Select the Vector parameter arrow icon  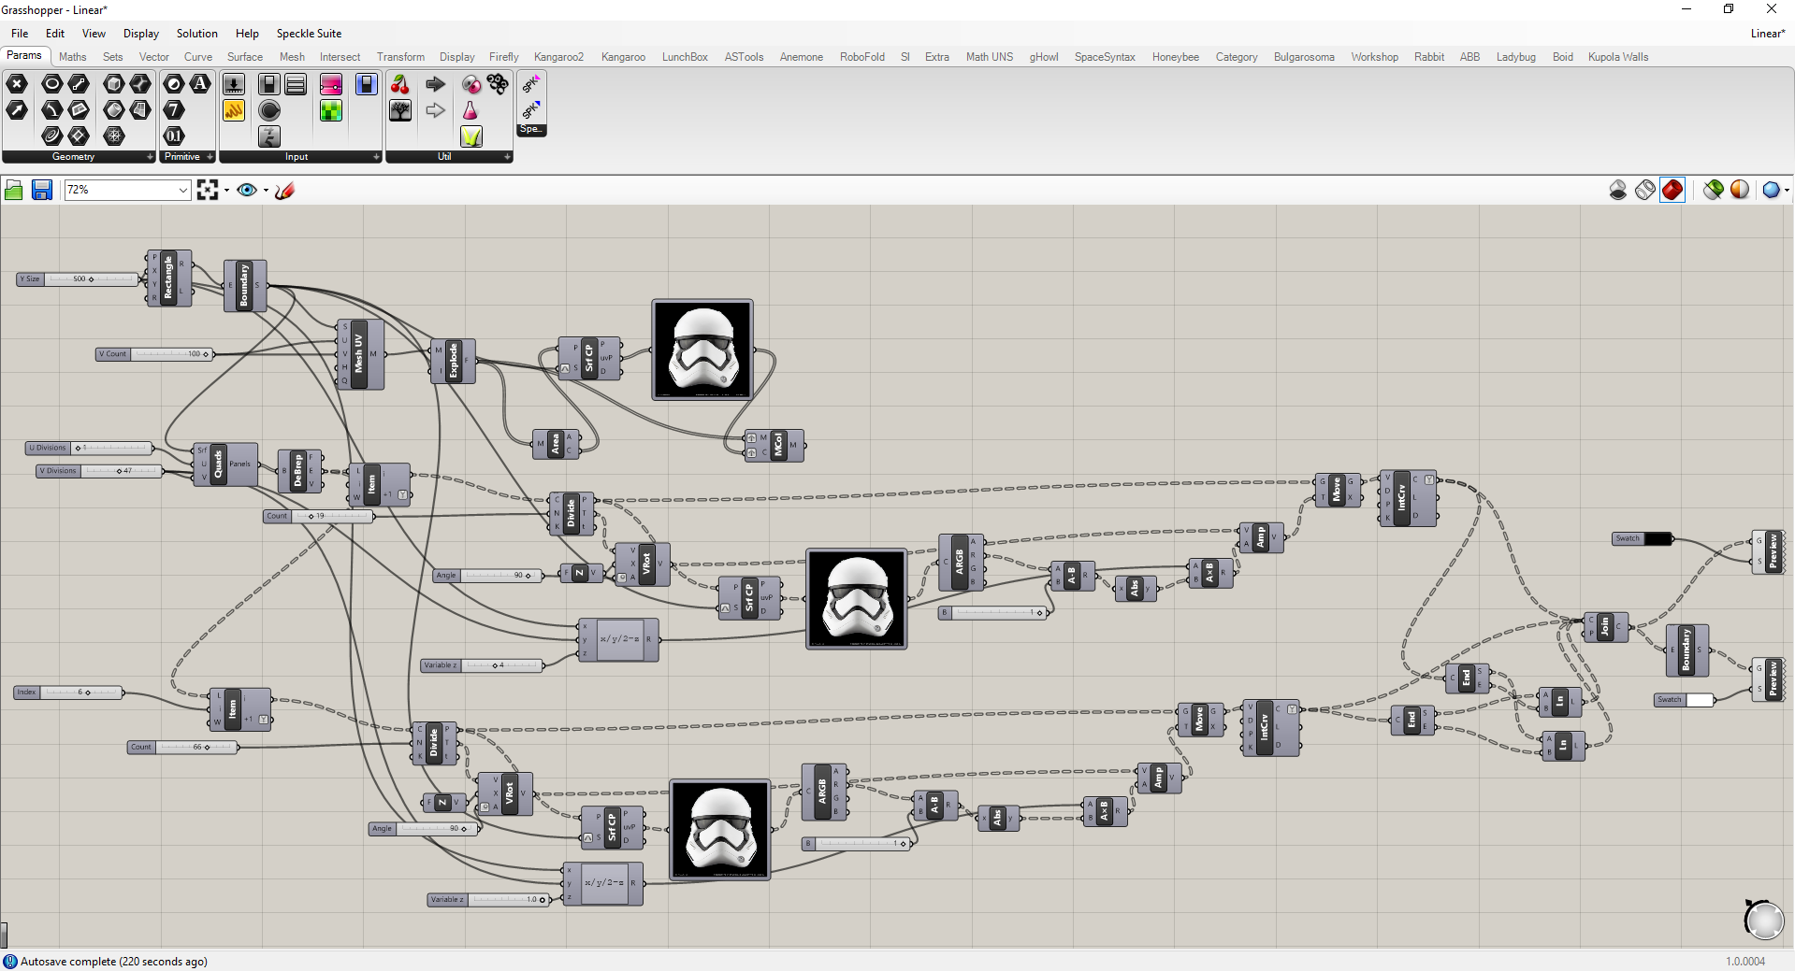coord(17,110)
